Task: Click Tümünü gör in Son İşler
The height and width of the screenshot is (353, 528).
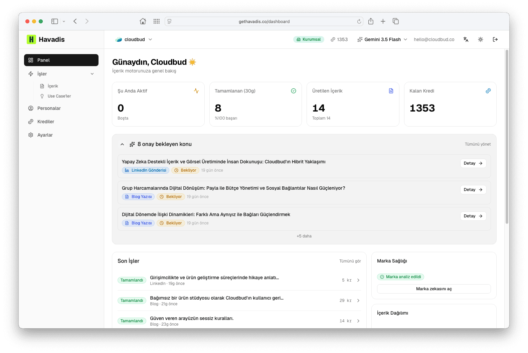Action: click(350, 261)
